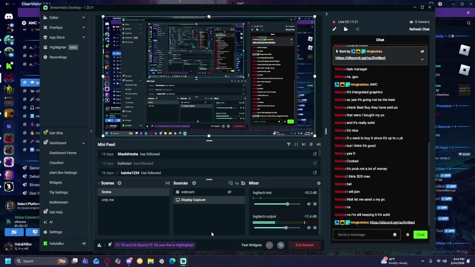Image resolution: width=475 pixels, height=267 pixels.
Task: Collapse the Scenes collection chevron
Action: pyautogui.click(x=99, y=183)
